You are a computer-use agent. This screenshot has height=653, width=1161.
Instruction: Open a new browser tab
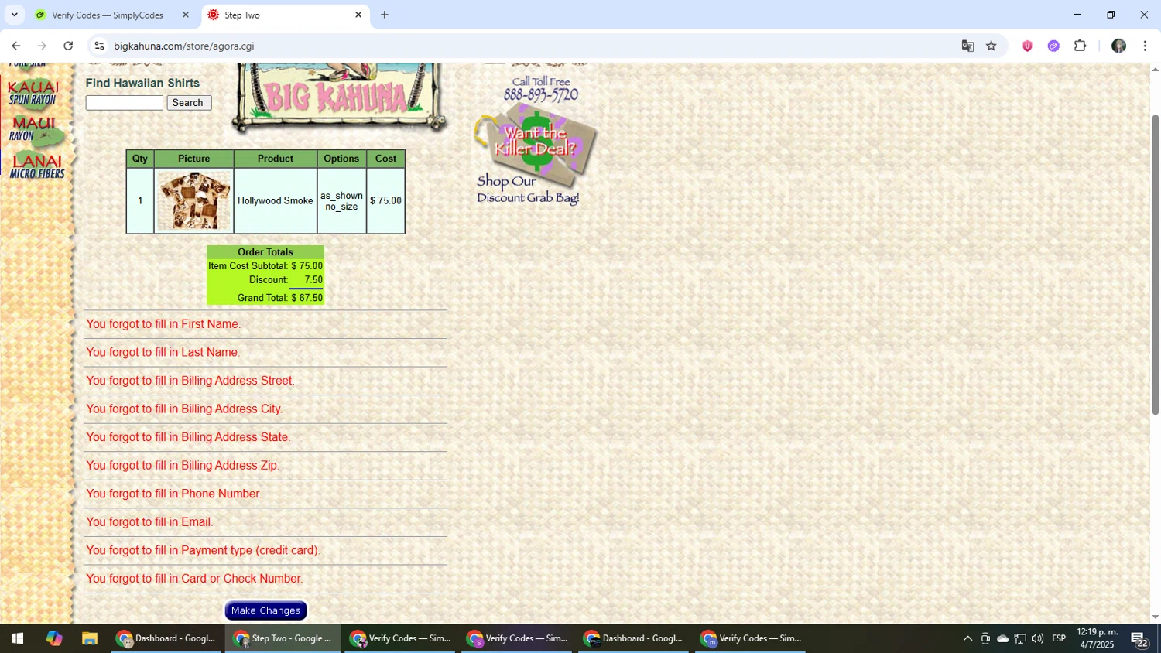(385, 15)
